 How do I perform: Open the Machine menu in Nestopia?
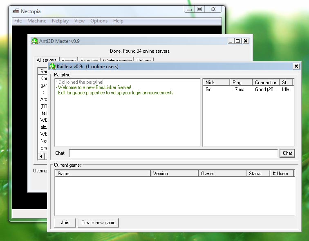(x=37, y=21)
